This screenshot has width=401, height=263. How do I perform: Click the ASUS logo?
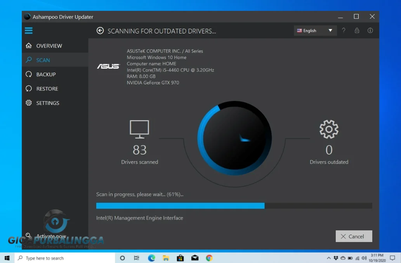[108, 66]
